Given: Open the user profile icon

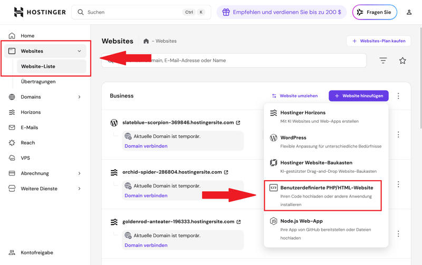Looking at the screenshot, I should click(409, 12).
